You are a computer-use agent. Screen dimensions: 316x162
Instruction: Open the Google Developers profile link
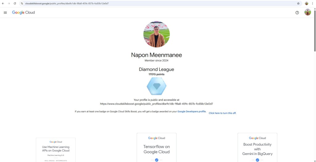[x=192, y=112]
